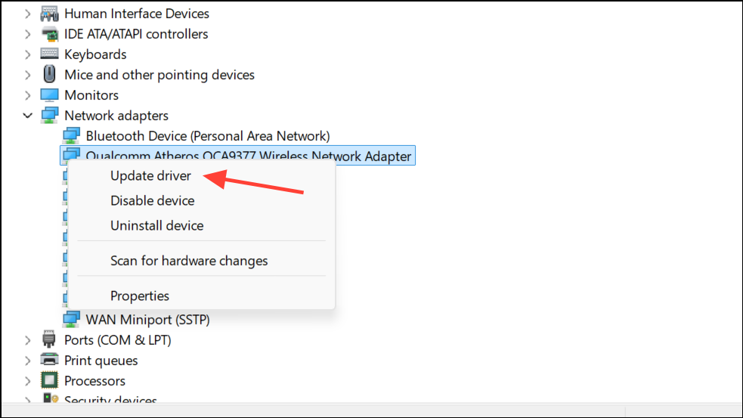
Task: Click the WAN Miniport (SSTP) adapter icon
Action: [x=71, y=320]
